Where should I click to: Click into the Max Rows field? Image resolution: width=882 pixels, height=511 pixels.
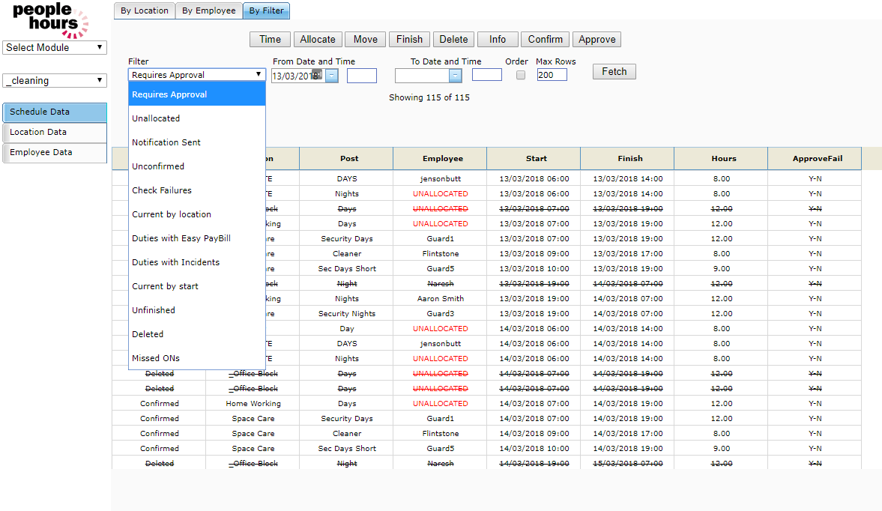click(x=552, y=75)
